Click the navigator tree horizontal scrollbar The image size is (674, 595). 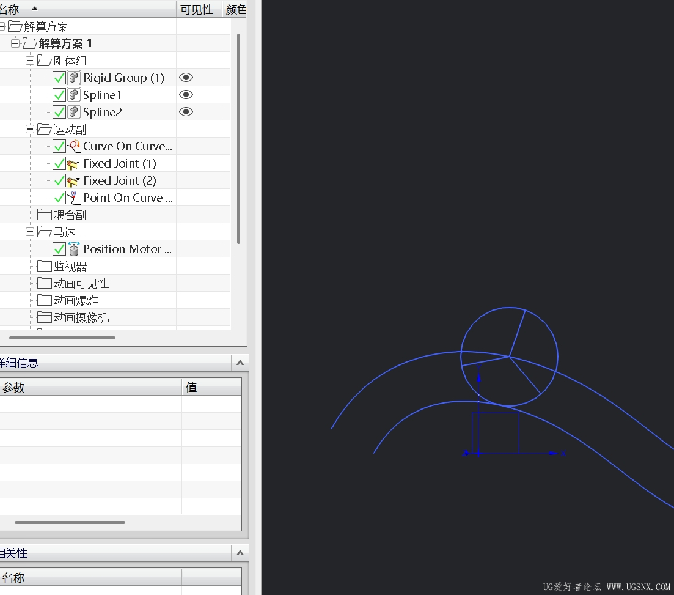[62, 338]
